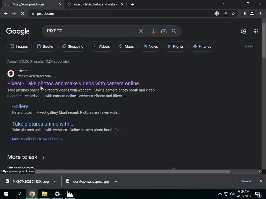
Task: Filter results by Shopping
Action: pos(73,46)
